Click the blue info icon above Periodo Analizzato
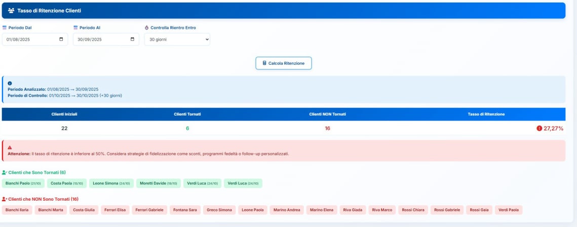Screen dimensions: 577x227 (10, 83)
